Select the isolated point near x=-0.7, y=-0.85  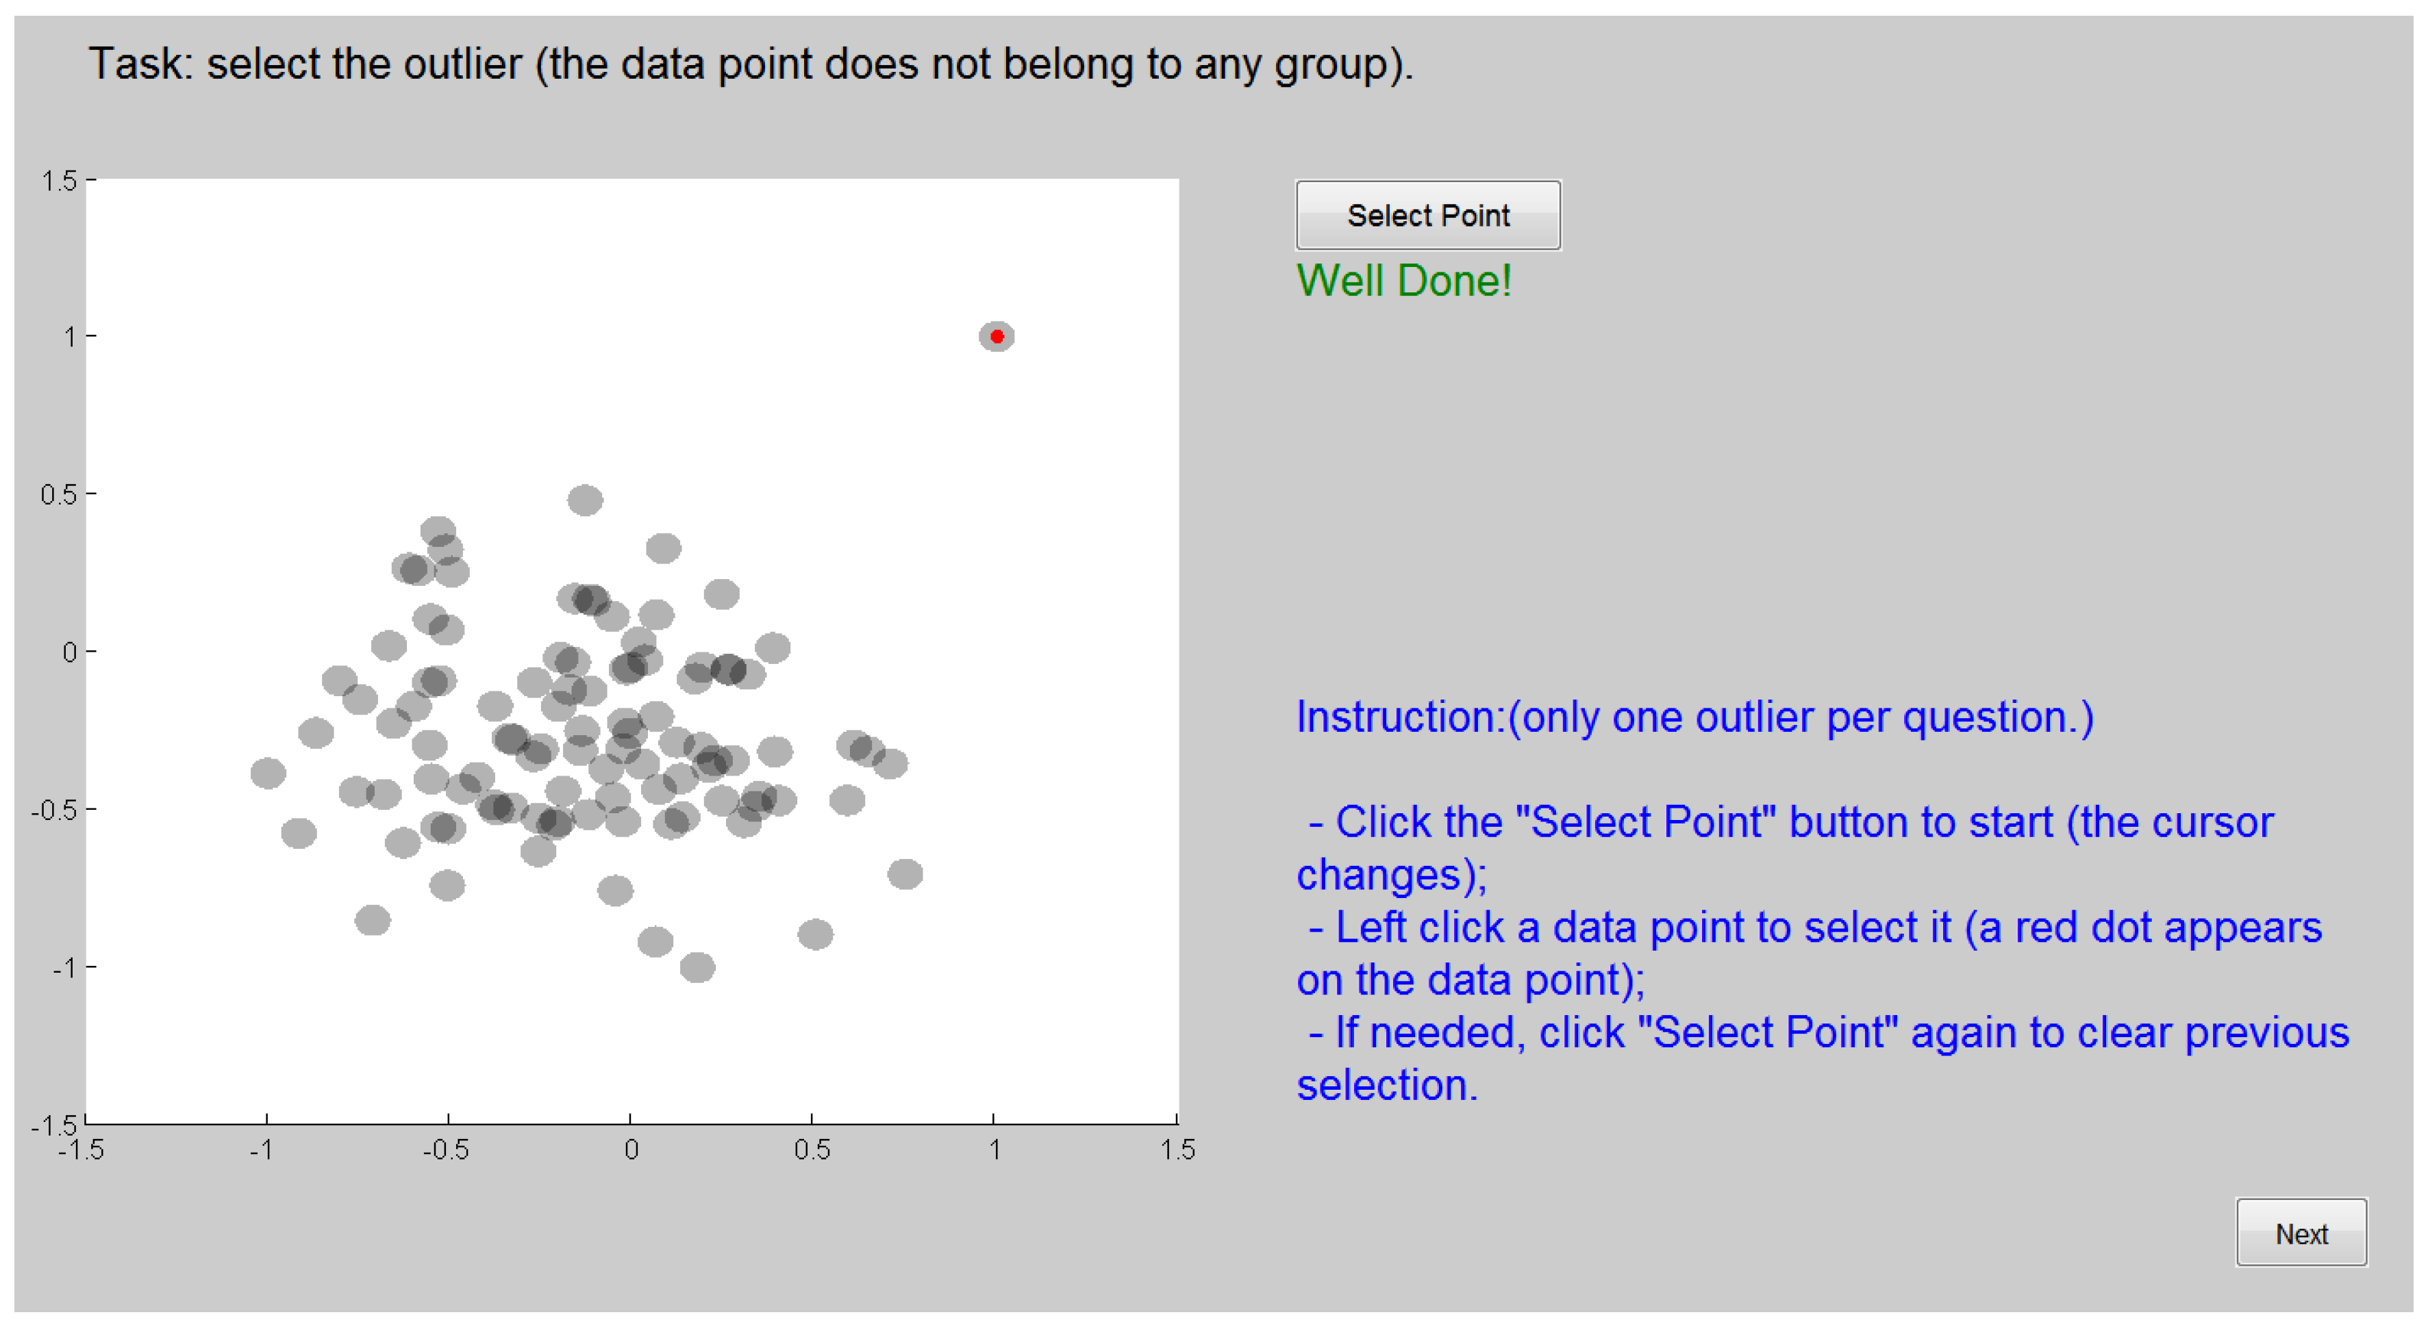point(373,920)
